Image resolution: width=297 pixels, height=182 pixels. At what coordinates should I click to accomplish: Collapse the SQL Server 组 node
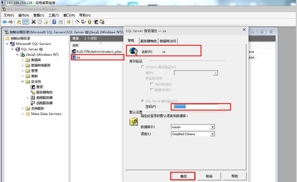[12, 49]
